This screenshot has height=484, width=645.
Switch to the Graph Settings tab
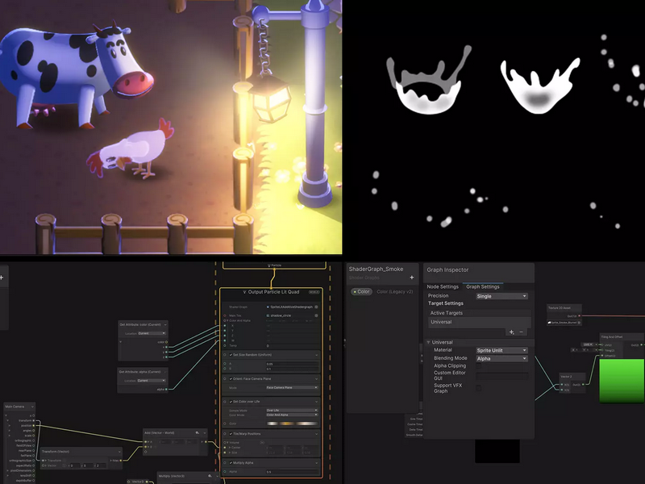point(482,286)
